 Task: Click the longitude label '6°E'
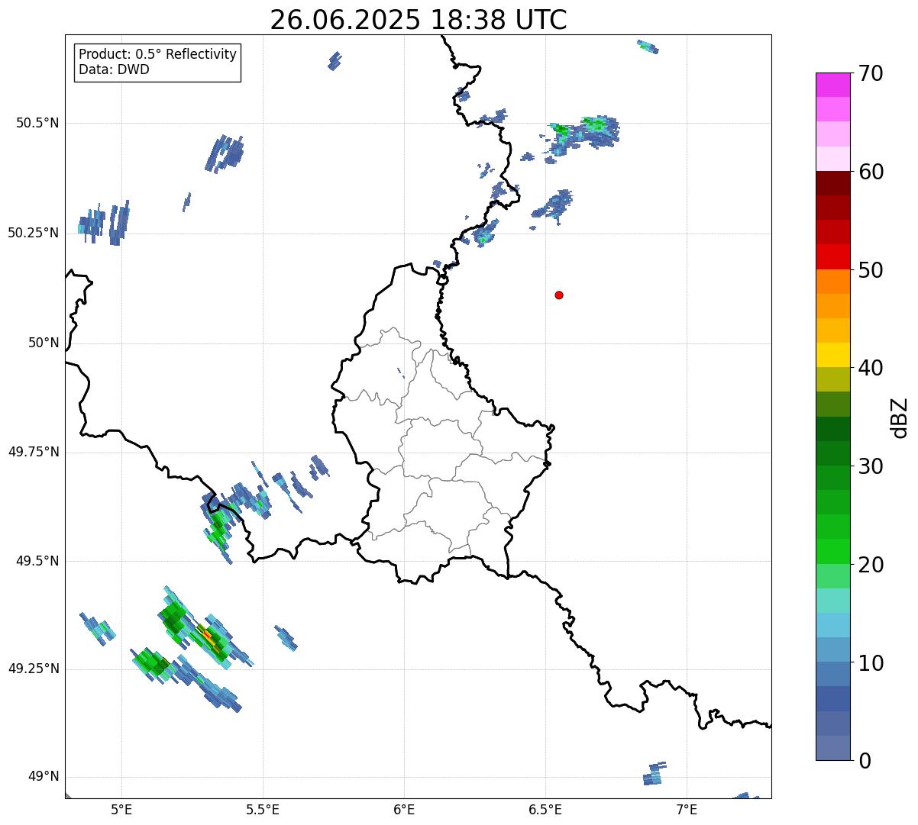pos(404,809)
